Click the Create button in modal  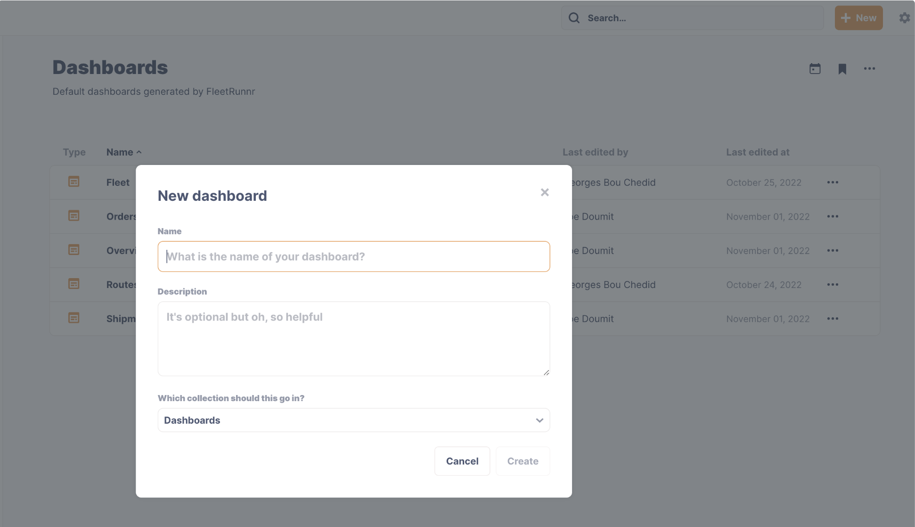[x=522, y=461]
